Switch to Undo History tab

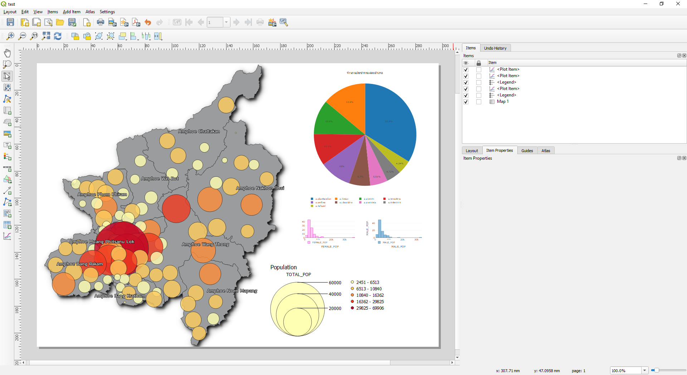pyautogui.click(x=495, y=48)
